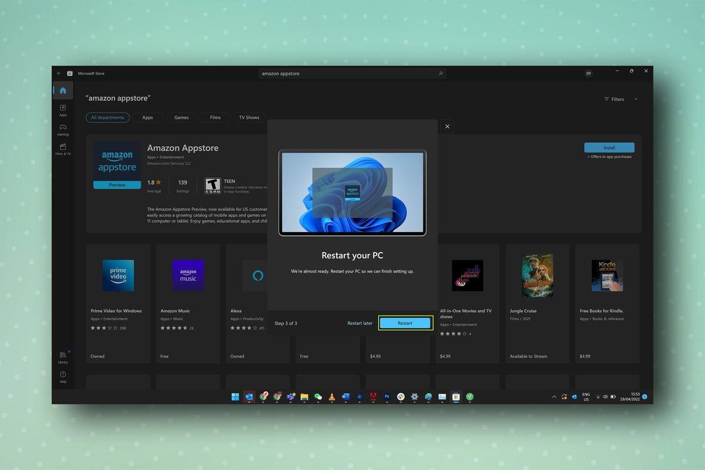Open the Prime Video for Windows listing thumbnail
This screenshot has height=470, width=705.
(x=117, y=275)
